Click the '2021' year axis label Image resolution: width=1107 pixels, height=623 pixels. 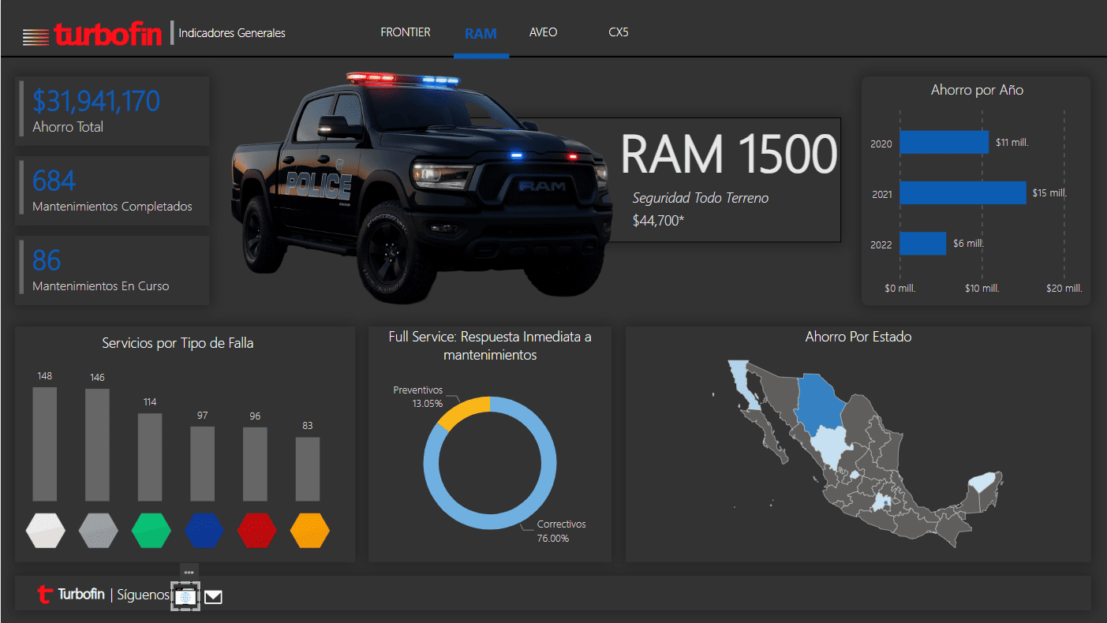pyautogui.click(x=881, y=194)
